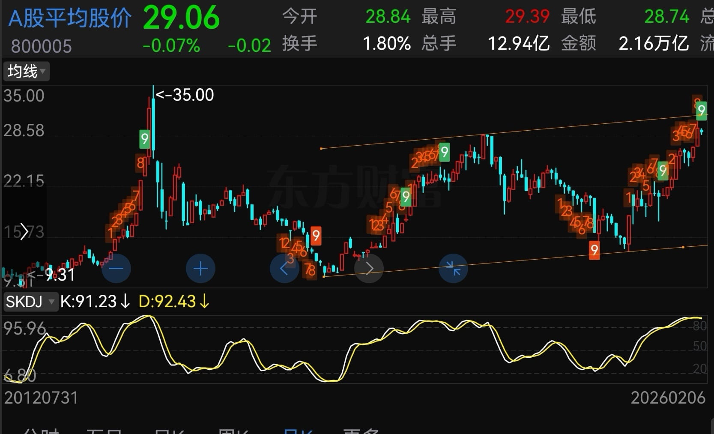Zoom in the chart with plus button

coord(200,269)
